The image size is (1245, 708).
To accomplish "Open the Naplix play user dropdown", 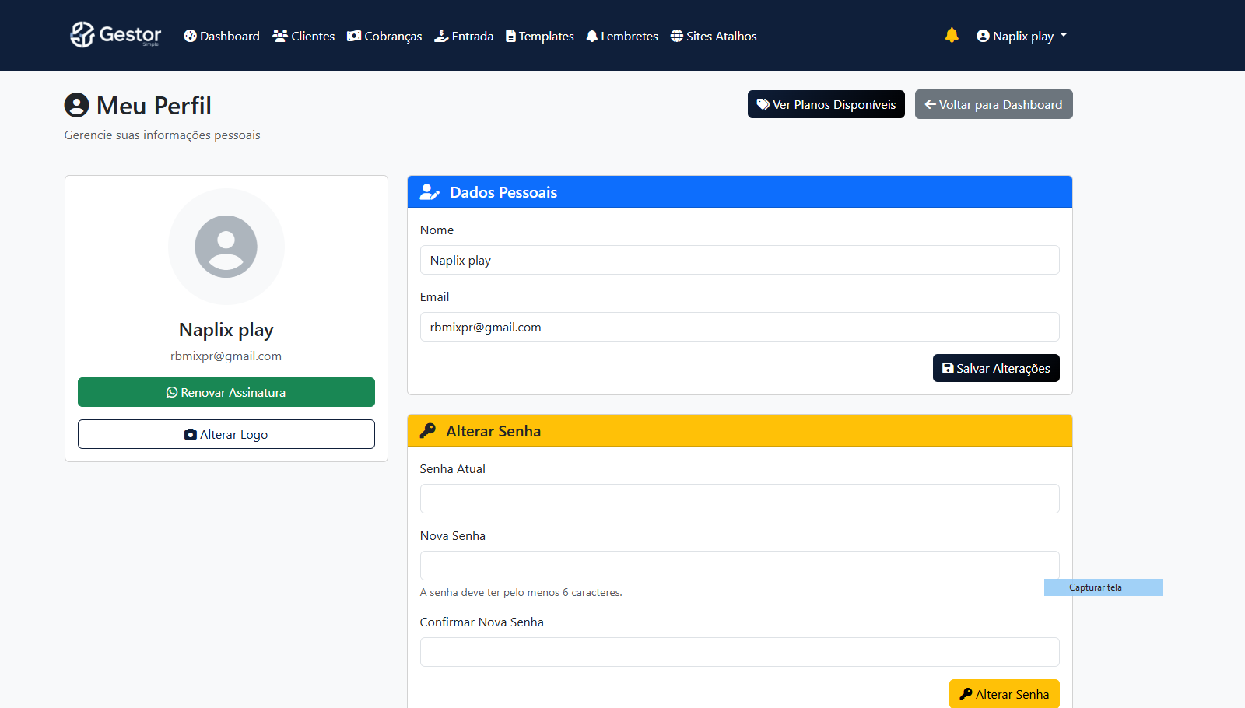I will 1021,36.
